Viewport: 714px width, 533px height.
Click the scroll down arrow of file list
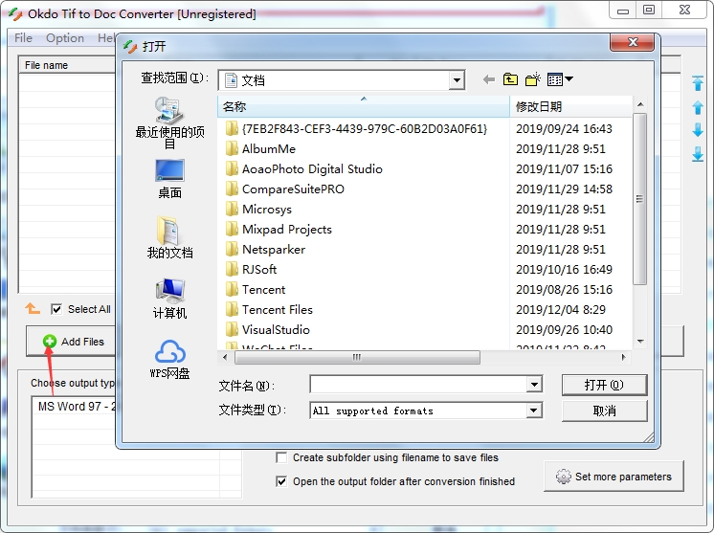tap(640, 342)
